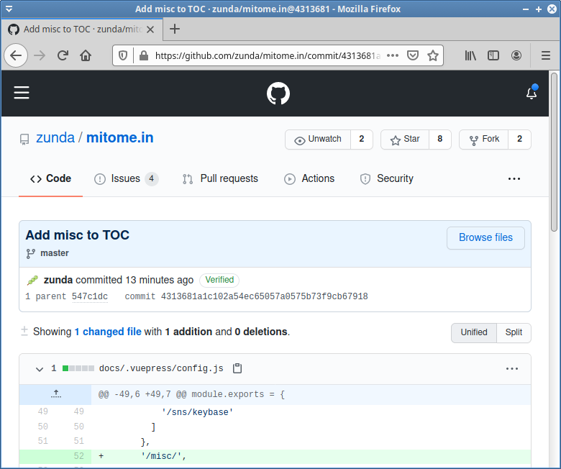Select the 'Add misc to TOC' browser tab
The height and width of the screenshot is (469, 561).
click(81, 29)
